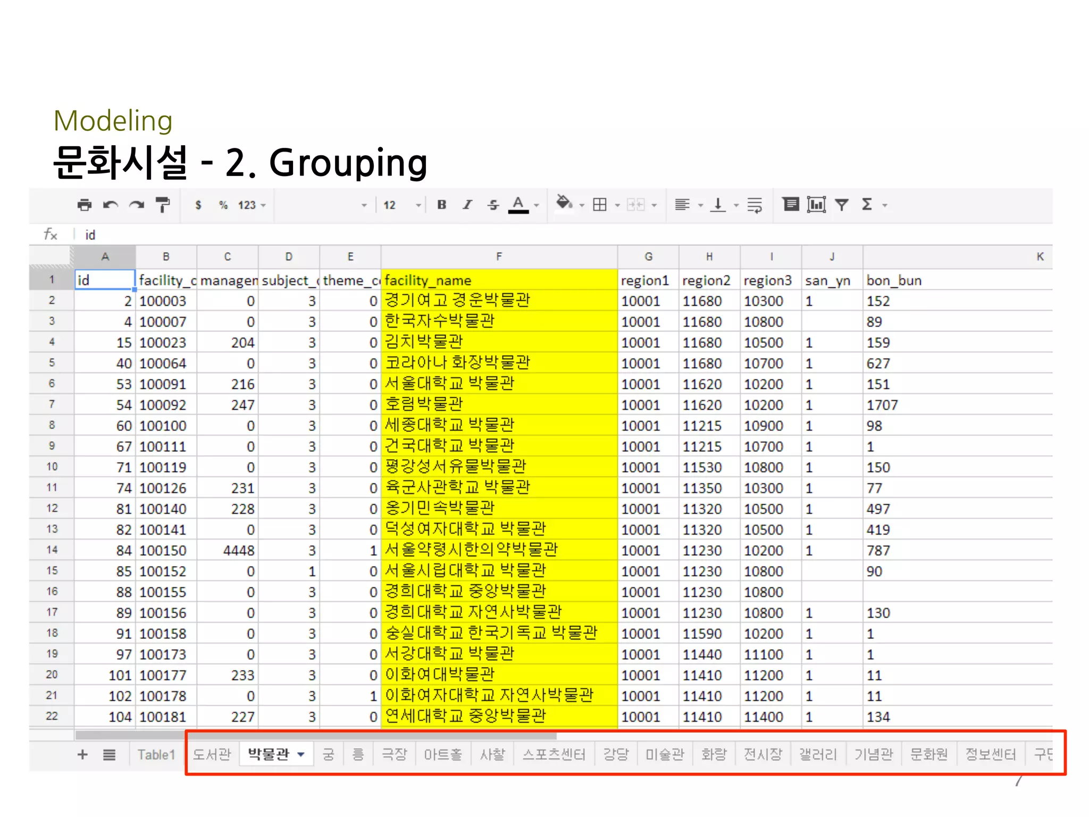
Task: Click the Redo arrow icon
Action: [x=136, y=205]
